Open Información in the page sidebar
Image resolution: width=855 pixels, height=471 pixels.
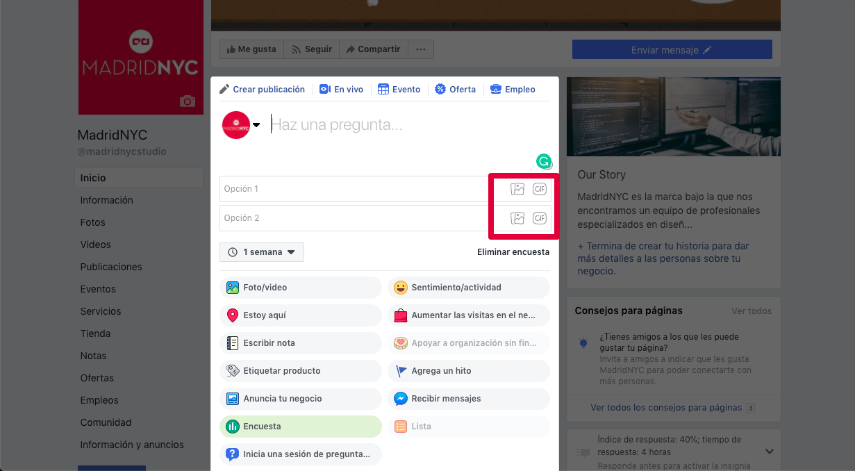click(107, 200)
